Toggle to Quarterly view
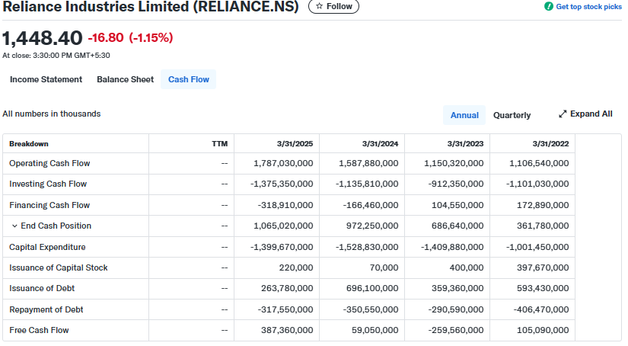The image size is (628, 346). coord(512,115)
